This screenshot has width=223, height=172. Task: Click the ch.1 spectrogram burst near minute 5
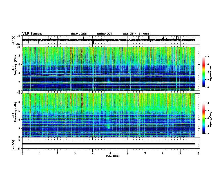point(109,82)
